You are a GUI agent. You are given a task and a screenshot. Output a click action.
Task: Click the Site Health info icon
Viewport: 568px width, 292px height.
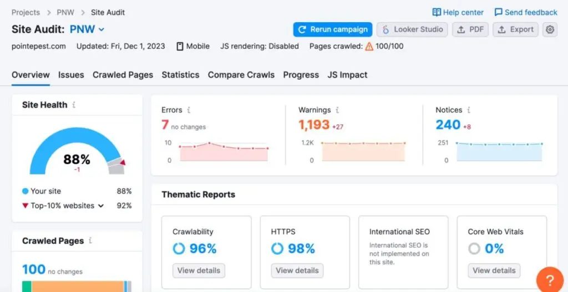click(x=74, y=105)
